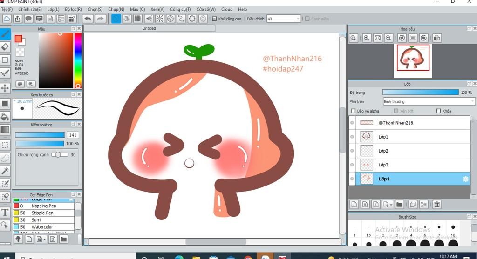Image resolution: width=477 pixels, height=259 pixels.
Task: Click zoom out icon in navigator panel
Action: [388, 38]
